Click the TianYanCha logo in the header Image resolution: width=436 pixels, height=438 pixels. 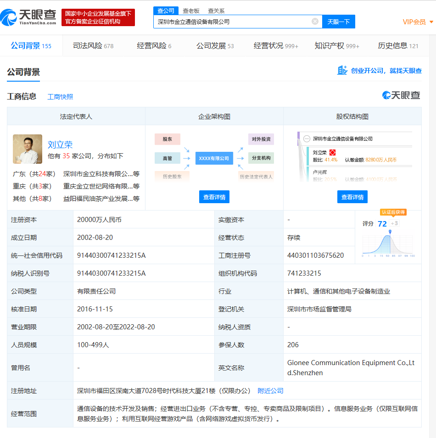point(28,17)
